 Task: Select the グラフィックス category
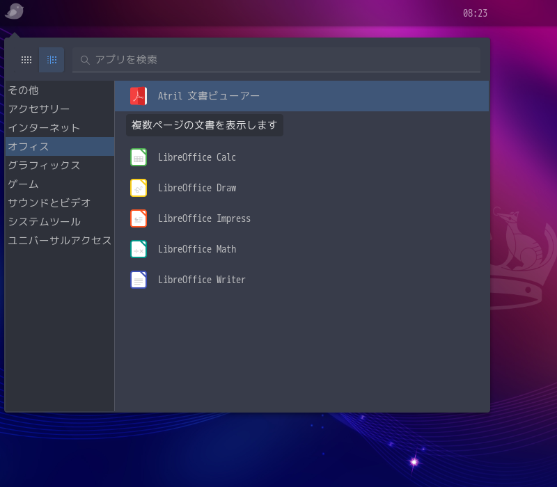pyautogui.click(x=60, y=166)
